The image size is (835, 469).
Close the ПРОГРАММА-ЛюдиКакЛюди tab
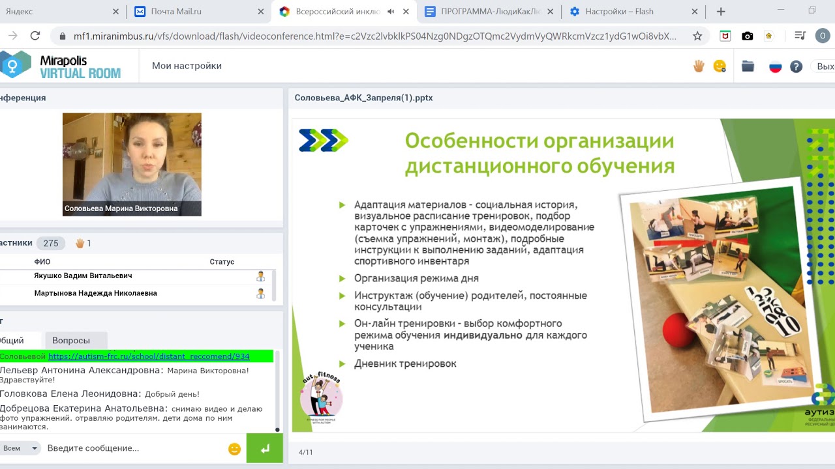point(550,11)
